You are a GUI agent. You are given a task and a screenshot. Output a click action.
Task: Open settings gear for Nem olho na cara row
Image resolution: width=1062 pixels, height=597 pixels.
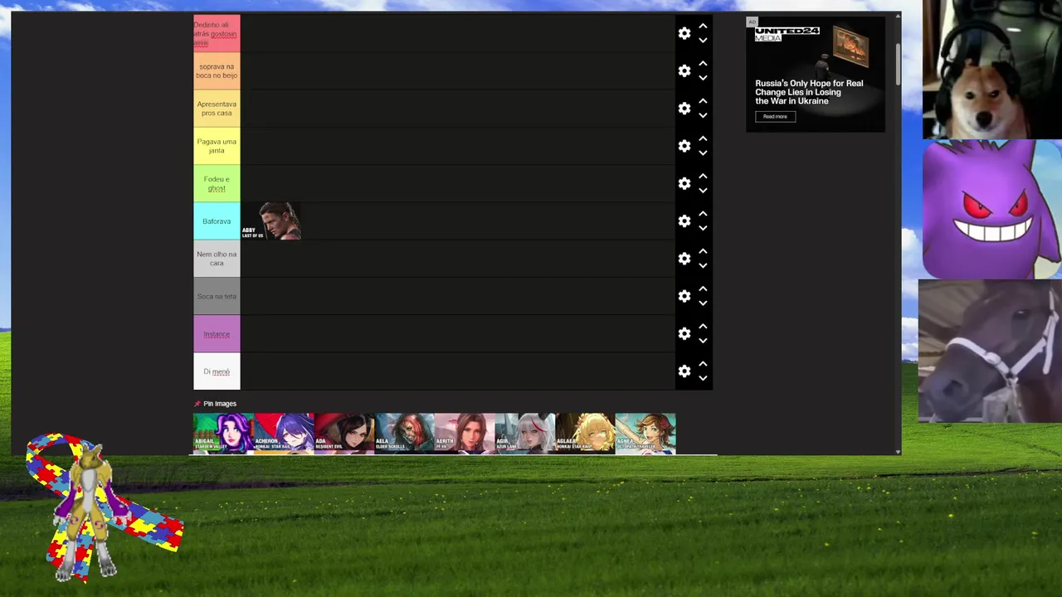[684, 259]
